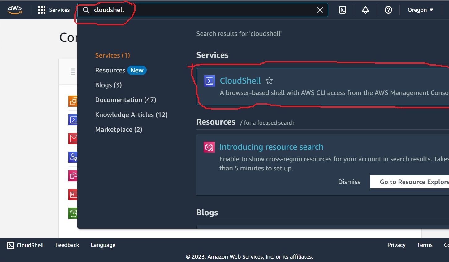449x262 pixels.
Task: Select the Knowledge Articles (12) filter
Action: click(131, 115)
